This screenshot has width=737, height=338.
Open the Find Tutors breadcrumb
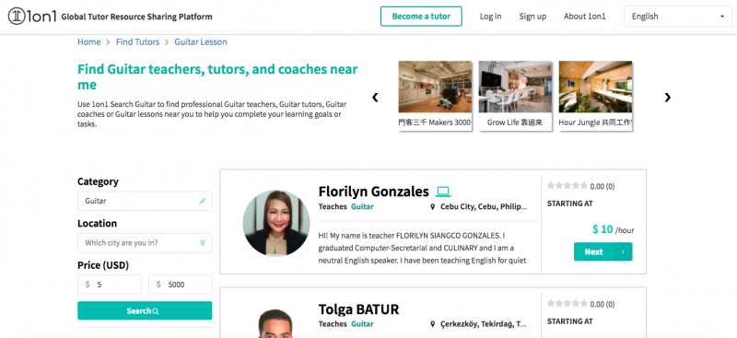click(137, 41)
